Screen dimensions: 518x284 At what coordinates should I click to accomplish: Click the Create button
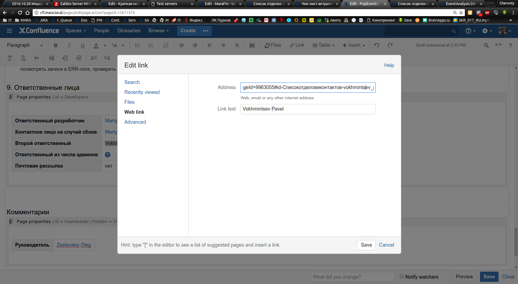point(188,31)
